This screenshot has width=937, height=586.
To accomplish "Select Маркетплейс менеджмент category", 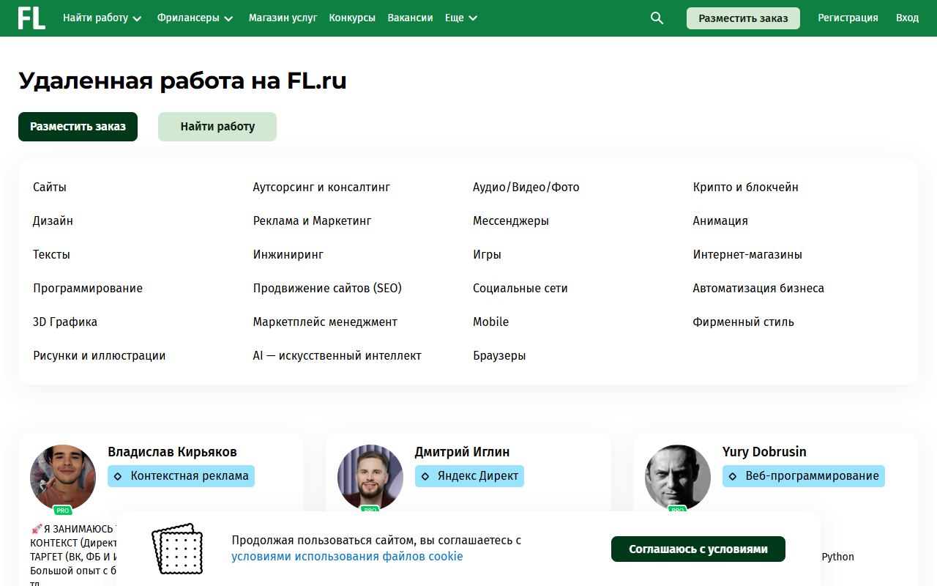I will click(325, 322).
